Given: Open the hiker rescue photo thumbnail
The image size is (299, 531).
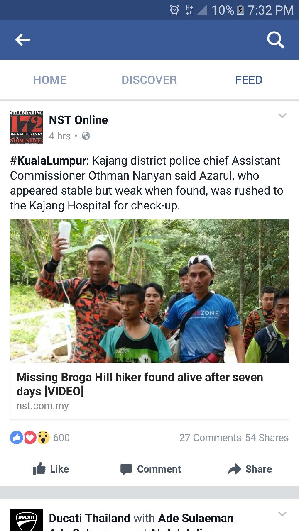Looking at the screenshot, I should (x=149, y=291).
